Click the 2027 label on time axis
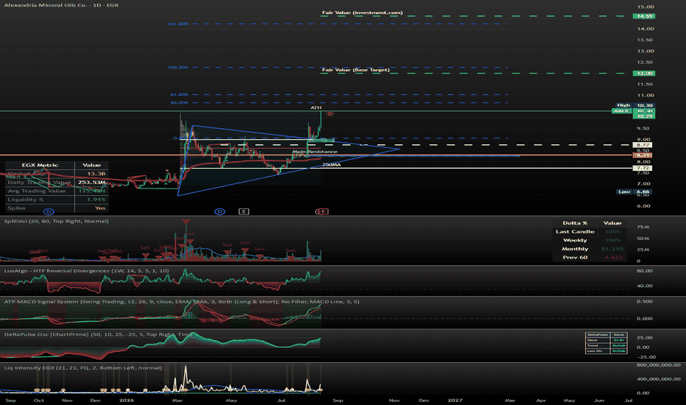Screen dimensions: 686x405 tap(455, 400)
